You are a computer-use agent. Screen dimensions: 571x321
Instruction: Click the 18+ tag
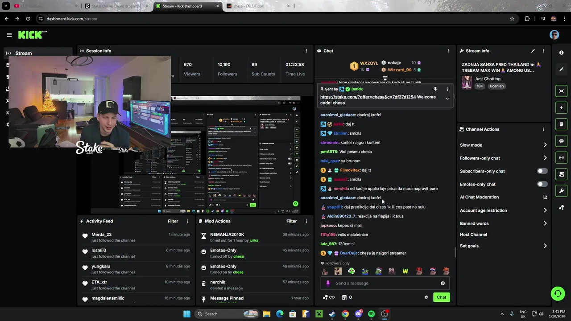479,86
